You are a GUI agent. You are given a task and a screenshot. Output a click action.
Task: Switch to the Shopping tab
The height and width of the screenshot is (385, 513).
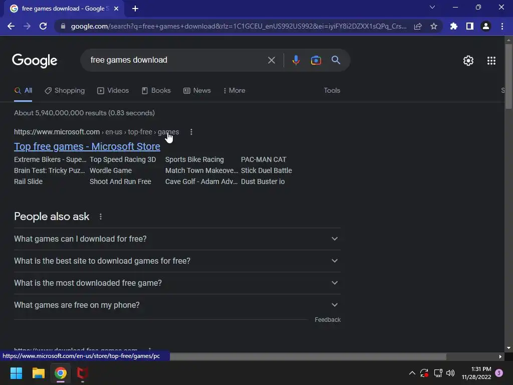click(x=65, y=91)
